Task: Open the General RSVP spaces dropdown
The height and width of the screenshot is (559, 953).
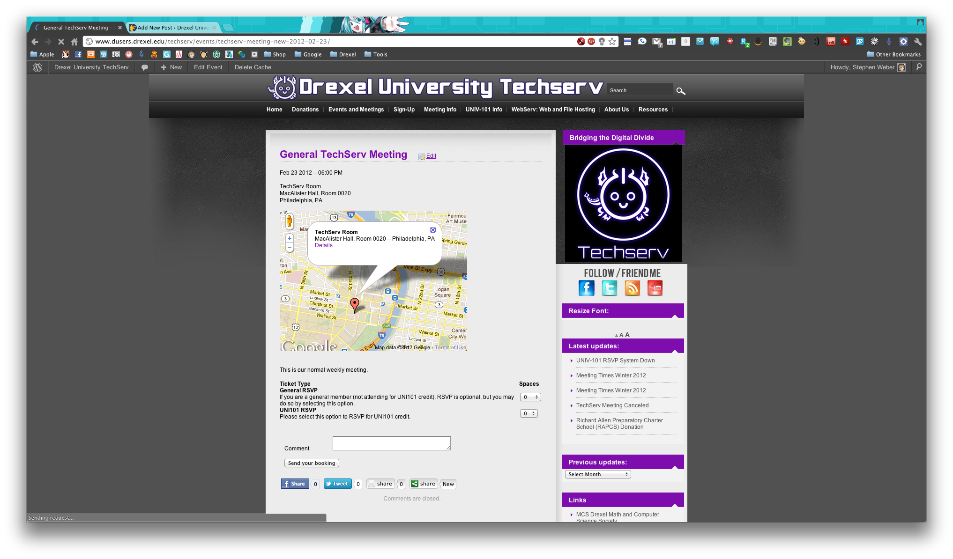Action: tap(530, 397)
